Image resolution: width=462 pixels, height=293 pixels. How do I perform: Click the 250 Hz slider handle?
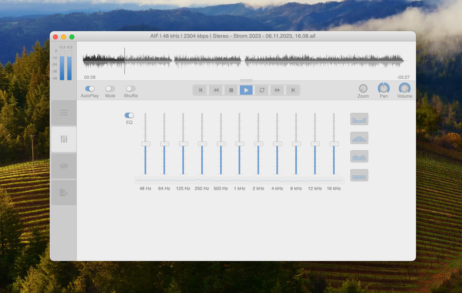point(202,144)
